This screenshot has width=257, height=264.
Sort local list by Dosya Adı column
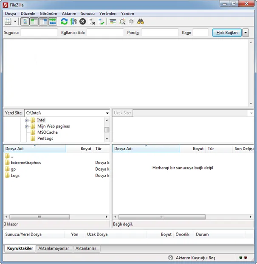click(35, 149)
